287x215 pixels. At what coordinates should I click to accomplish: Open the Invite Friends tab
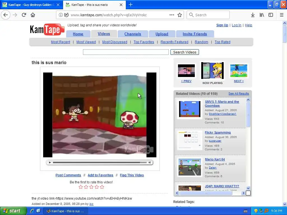(x=195, y=34)
